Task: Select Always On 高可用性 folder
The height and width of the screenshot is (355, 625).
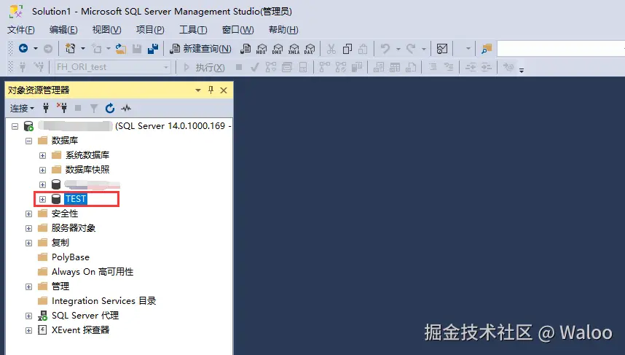Action: click(x=93, y=272)
